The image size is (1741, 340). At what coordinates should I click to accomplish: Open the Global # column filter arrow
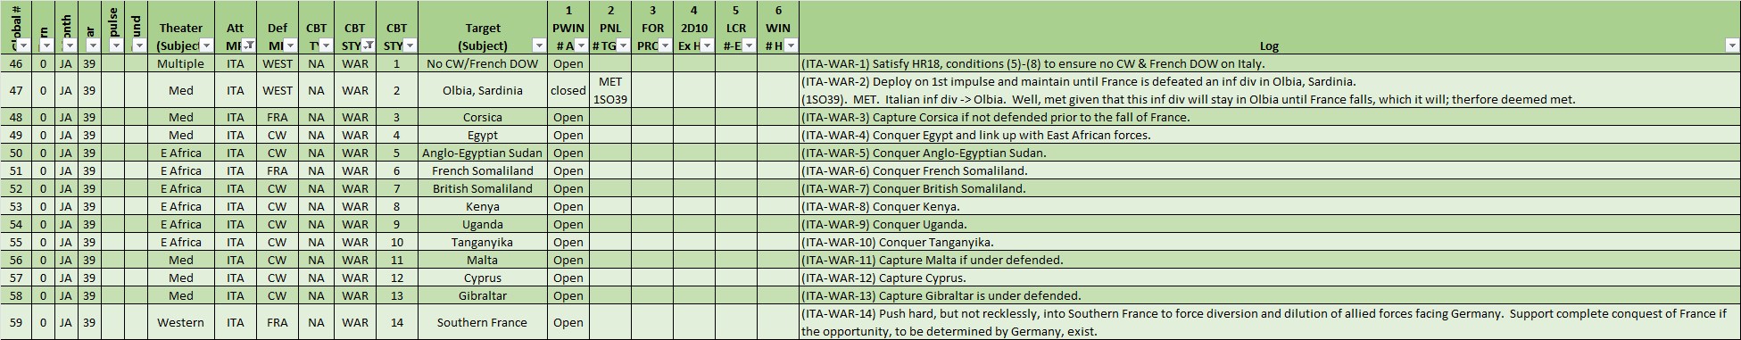[24, 46]
